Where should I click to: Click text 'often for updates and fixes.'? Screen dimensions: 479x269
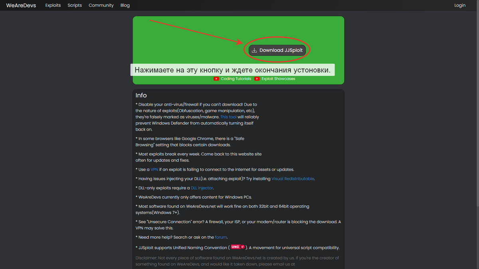(162, 160)
